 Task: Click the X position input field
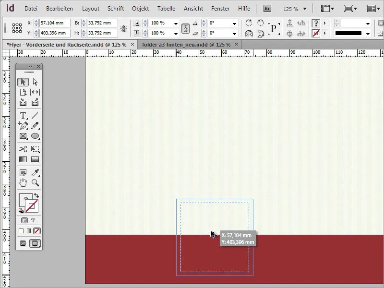(55, 23)
